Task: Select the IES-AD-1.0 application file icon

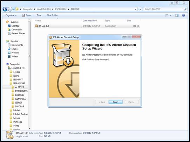Action: 36,26
